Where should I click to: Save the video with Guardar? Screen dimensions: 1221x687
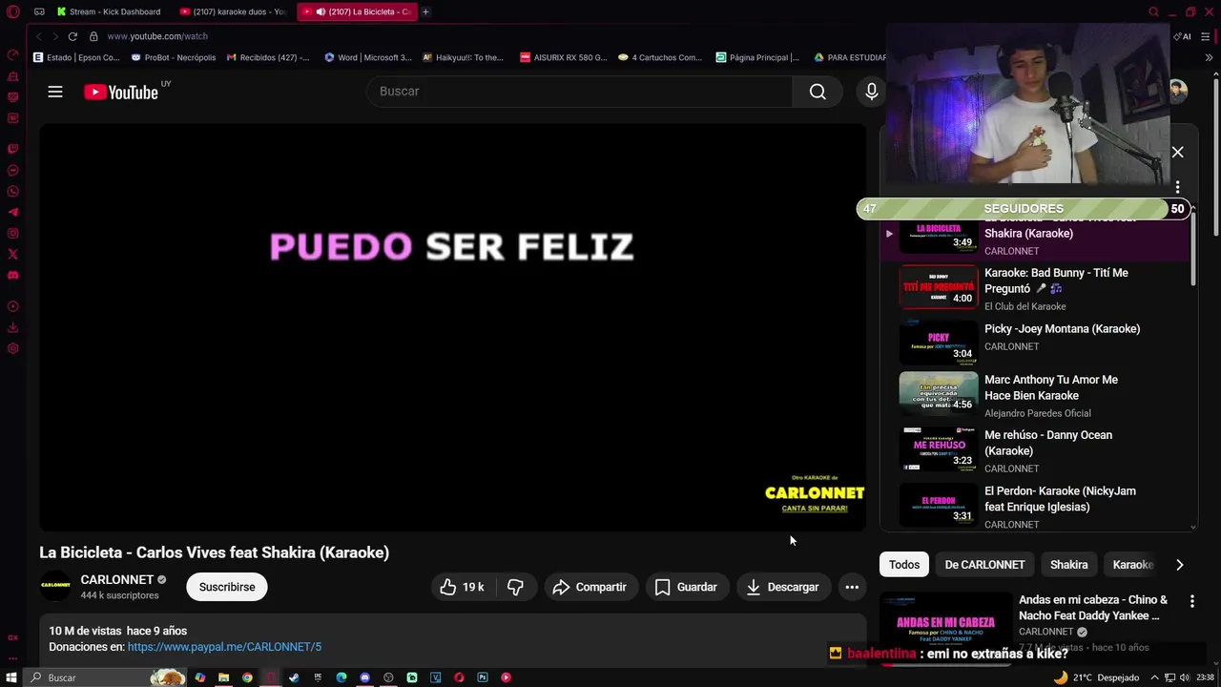tap(686, 587)
